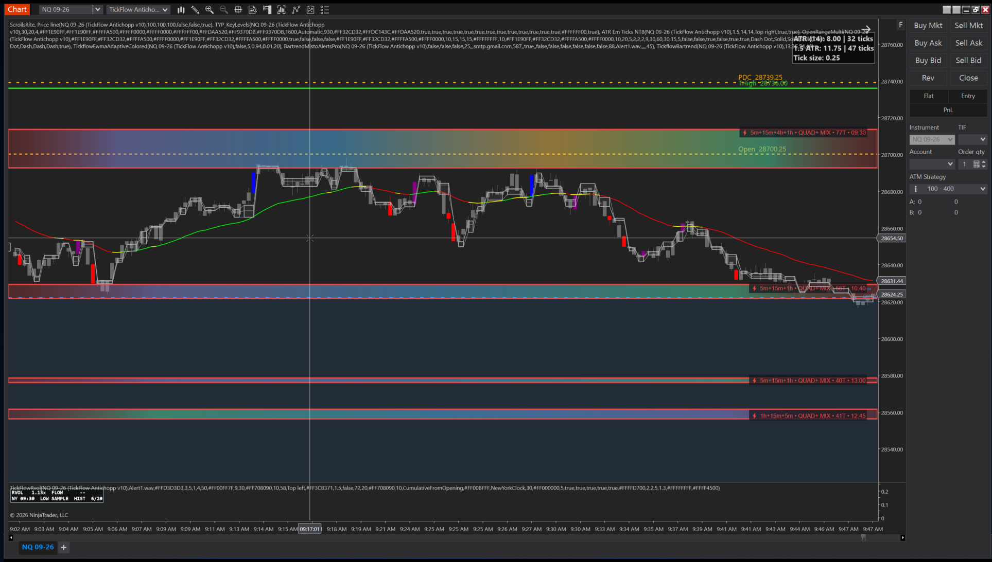The image size is (992, 562).
Task: Expand the TIF dropdown
Action: coord(972,139)
